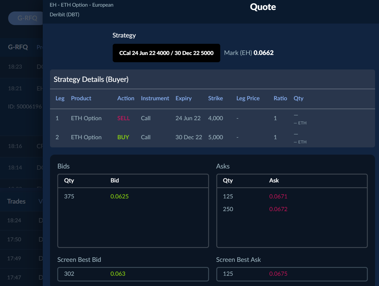The height and width of the screenshot is (286, 379).
Task: Click Screen Best Bid 0.063 value
Action: tap(118, 274)
